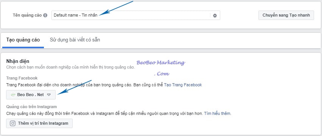
Task: Click the Instagram logo icon on button
Action: click(x=13, y=123)
